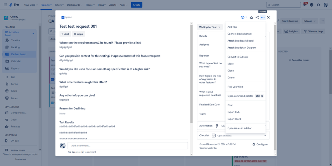Viewport: 332px width, 166px height.
Task: Choose Attach Lucidspark Board
Action: [245, 41]
